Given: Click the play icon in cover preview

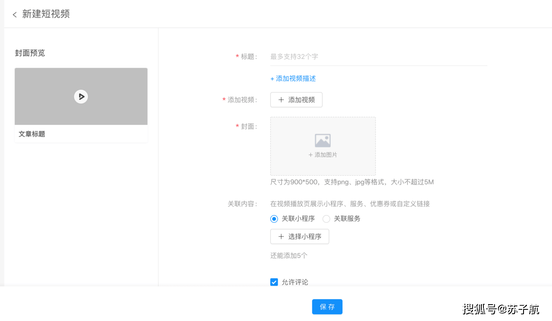Looking at the screenshot, I should (81, 97).
